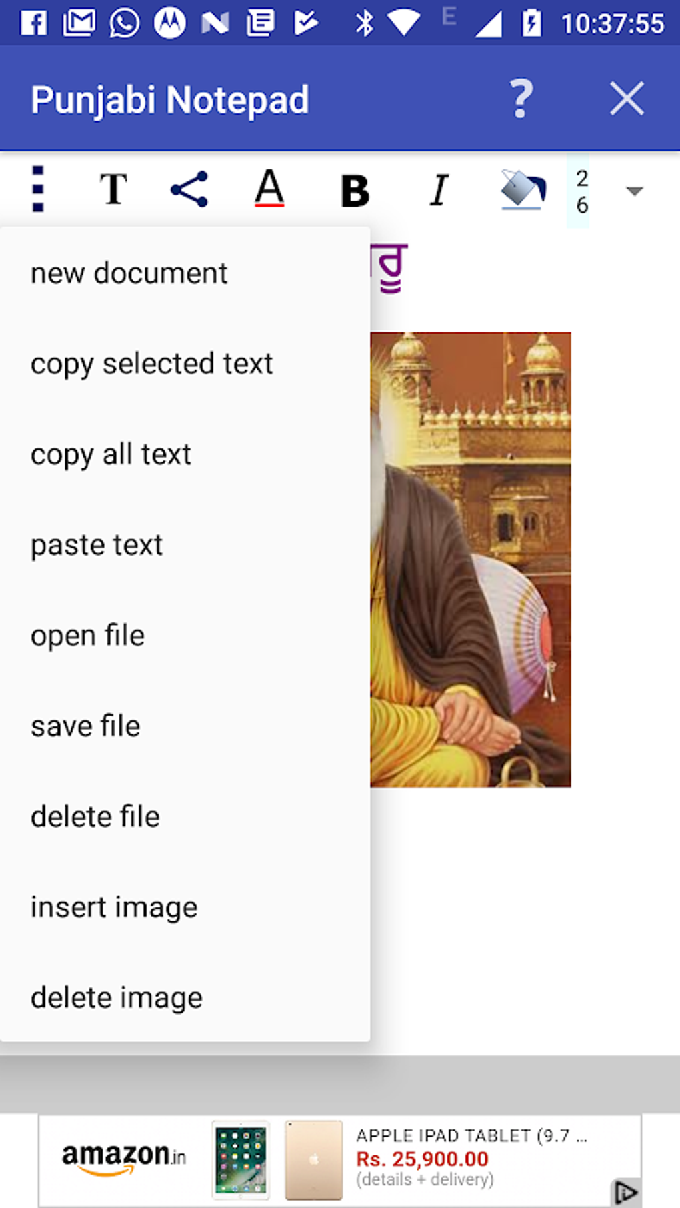Click 'save file' option
The width and height of the screenshot is (680, 1208).
click(85, 726)
